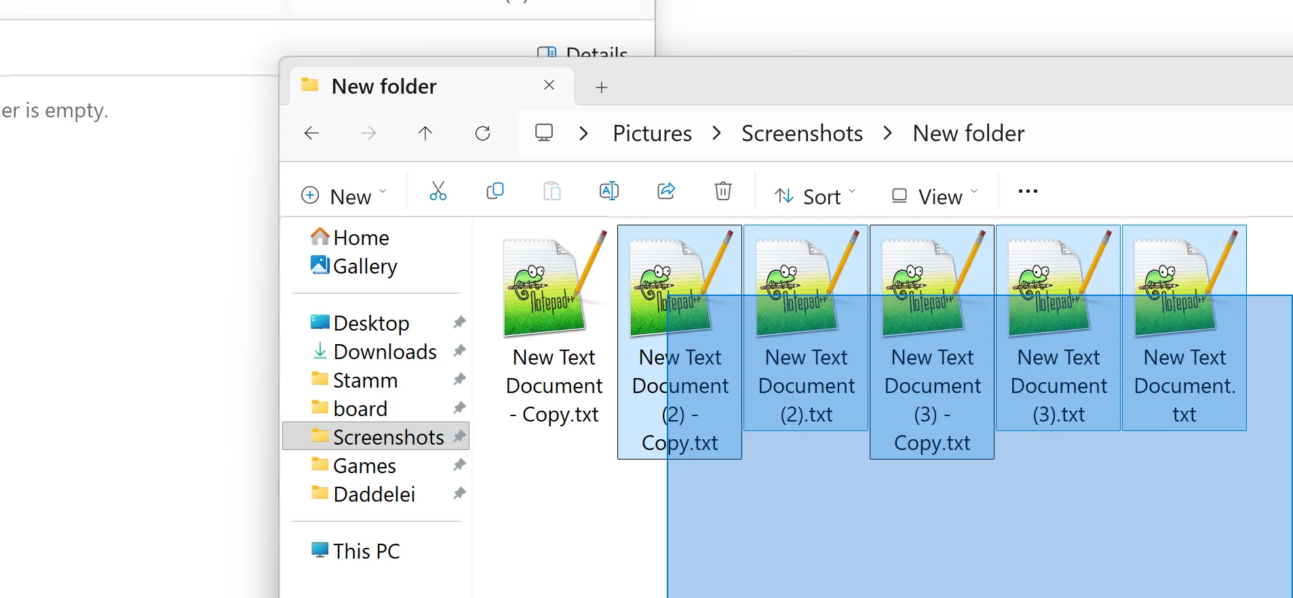Add a new tab with plus button

(x=601, y=88)
